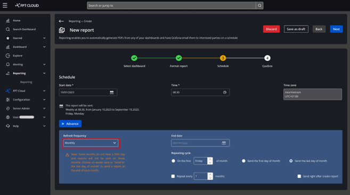Open the Home menu item
This screenshot has width=350, height=195.
coord(17,21)
